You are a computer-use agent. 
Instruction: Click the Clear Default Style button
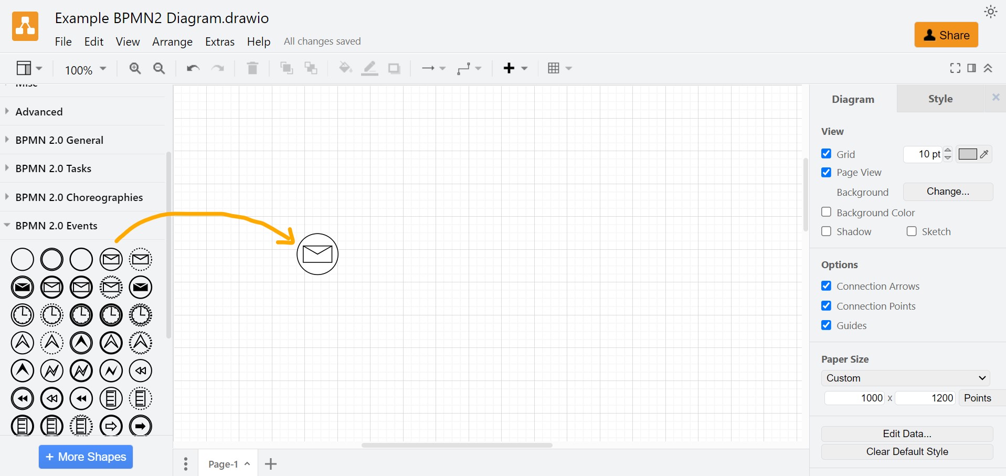pyautogui.click(x=906, y=451)
